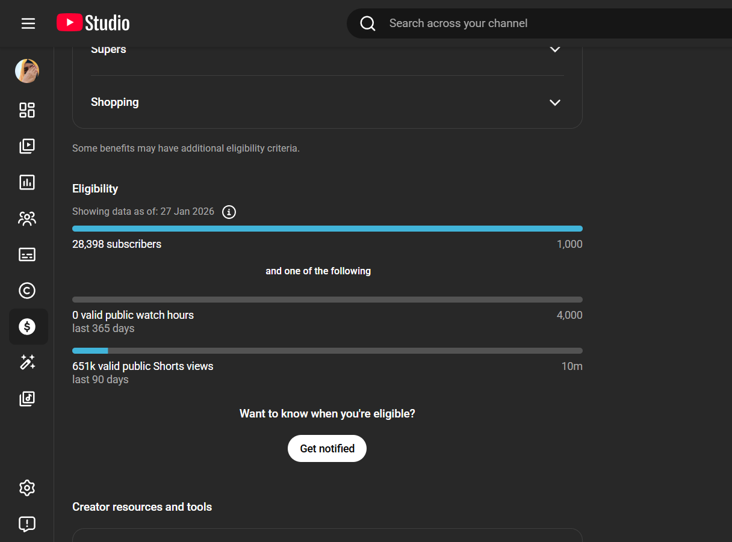Expand the Supers section chevron
732x542 pixels.
tap(555, 49)
